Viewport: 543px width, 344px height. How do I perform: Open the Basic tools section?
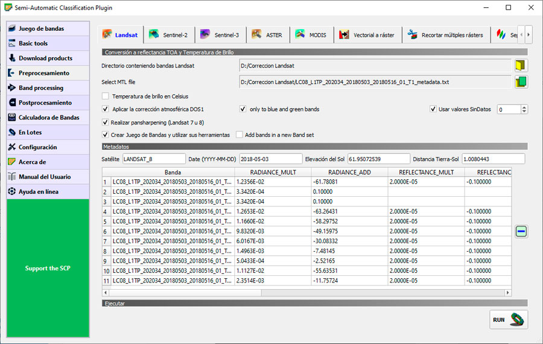click(x=48, y=43)
